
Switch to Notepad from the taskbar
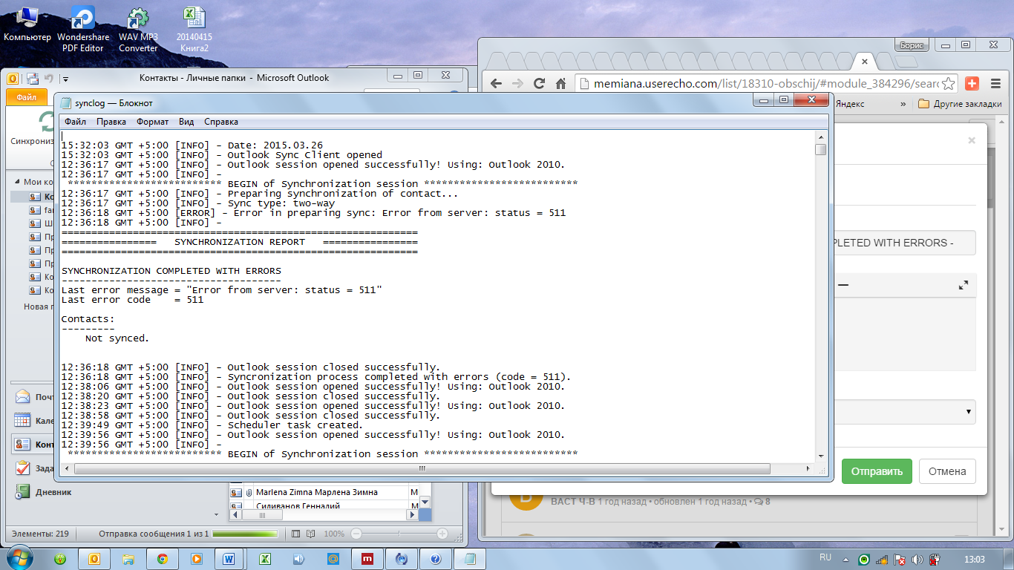[x=469, y=559]
